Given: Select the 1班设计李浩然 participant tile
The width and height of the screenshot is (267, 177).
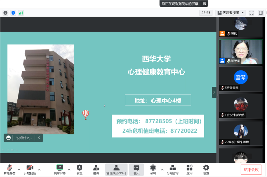Looking at the screenshot, I should tap(241, 106).
